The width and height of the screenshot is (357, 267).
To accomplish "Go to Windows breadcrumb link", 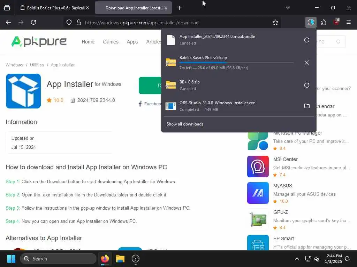I will pyautogui.click(x=14, y=65).
